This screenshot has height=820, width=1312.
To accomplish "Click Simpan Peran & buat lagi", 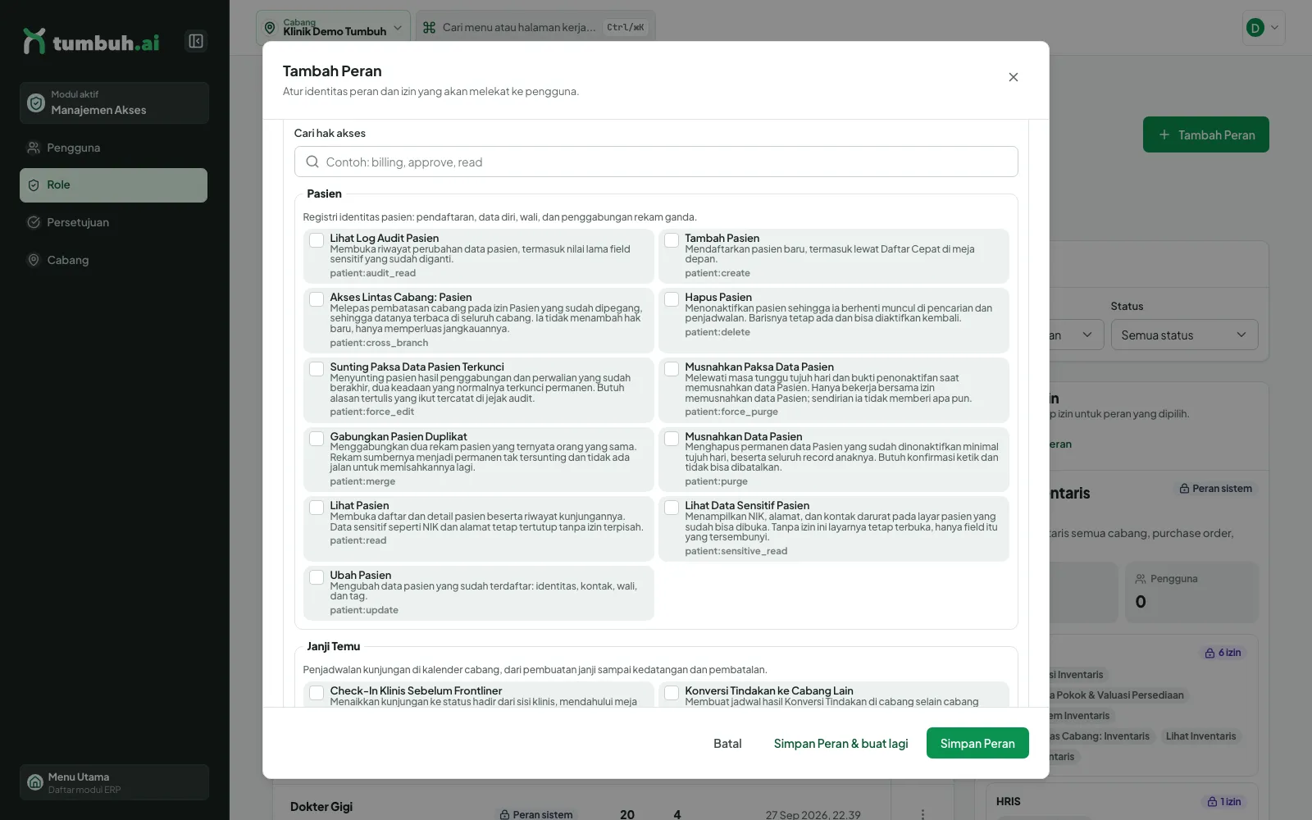I will coord(840,743).
